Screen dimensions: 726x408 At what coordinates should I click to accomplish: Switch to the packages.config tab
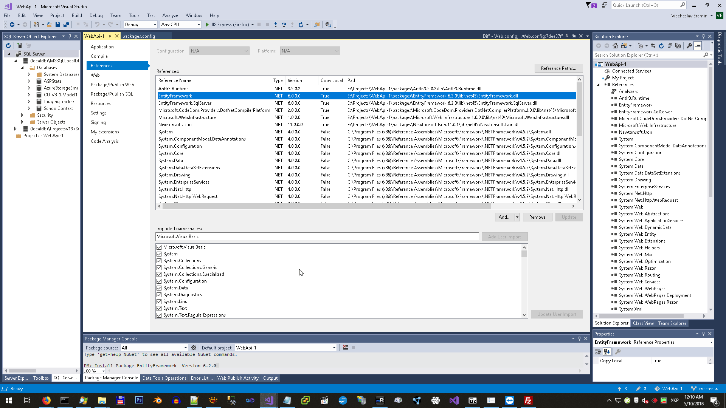pyautogui.click(x=138, y=36)
